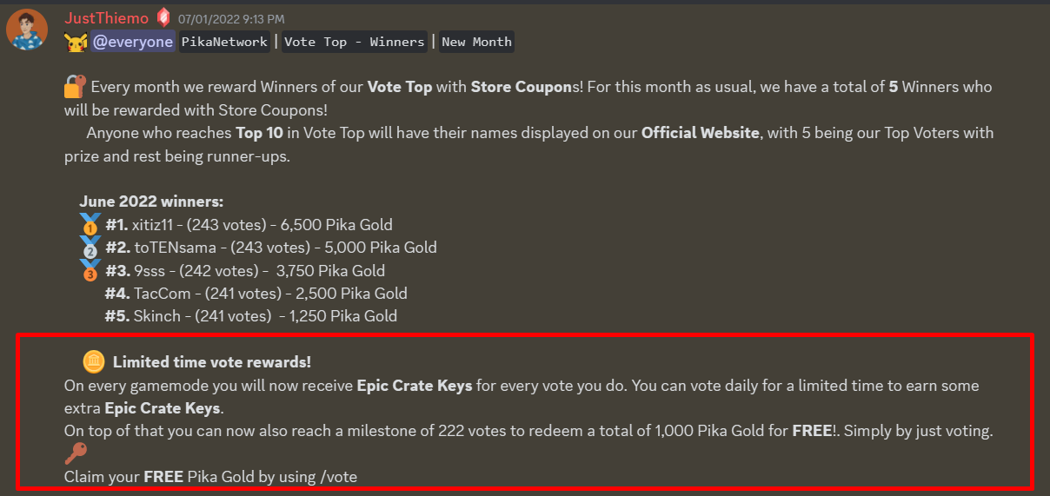Image resolution: width=1050 pixels, height=496 pixels.
Task: Select the June 2022 winners heading
Action: (x=151, y=202)
